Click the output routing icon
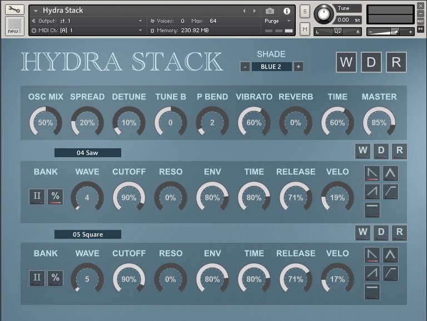This screenshot has height=321, width=427. [34, 21]
